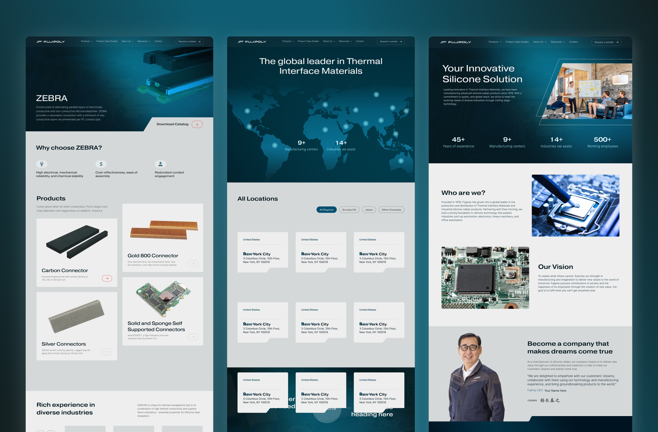Open Product Case Studies in ZEBRA page nav
Image resolution: width=658 pixels, height=432 pixels.
point(107,41)
